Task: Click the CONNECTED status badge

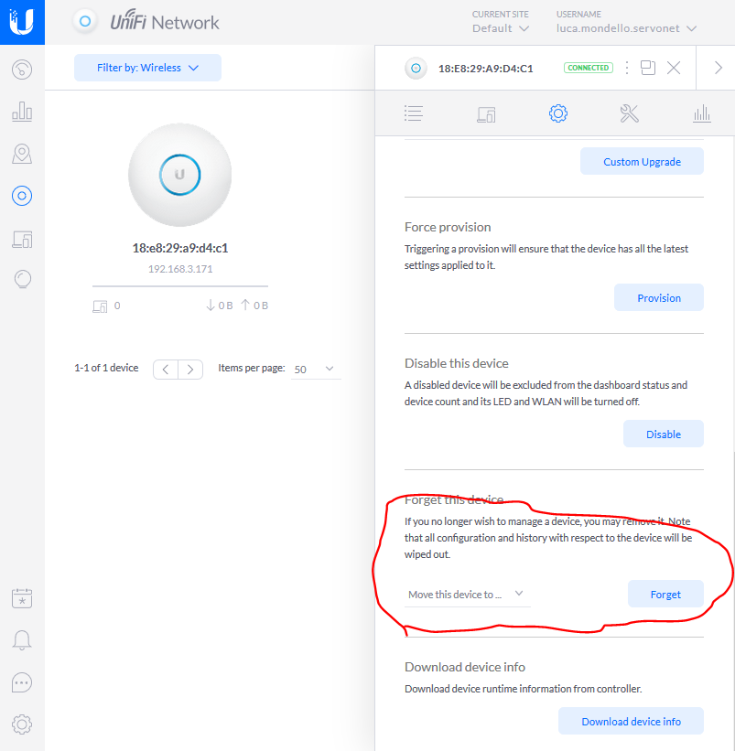Action: [x=588, y=68]
